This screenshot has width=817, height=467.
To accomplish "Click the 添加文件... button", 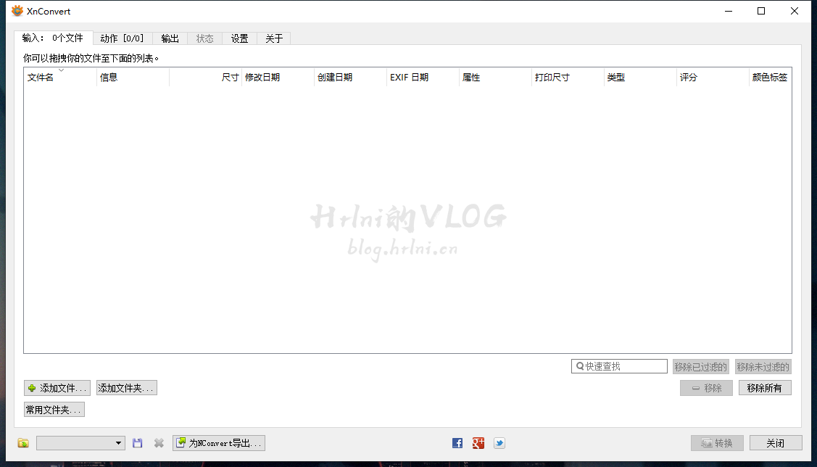I will pyautogui.click(x=57, y=388).
